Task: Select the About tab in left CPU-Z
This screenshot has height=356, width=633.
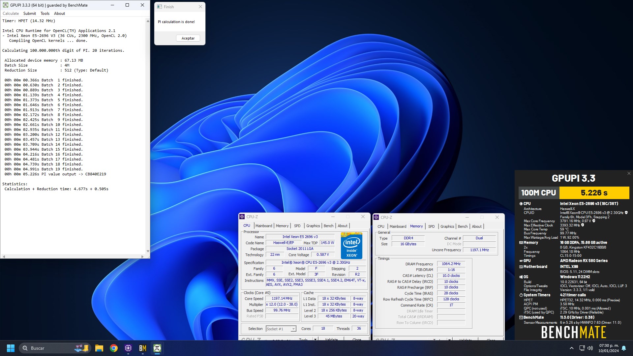Action: coord(343,226)
